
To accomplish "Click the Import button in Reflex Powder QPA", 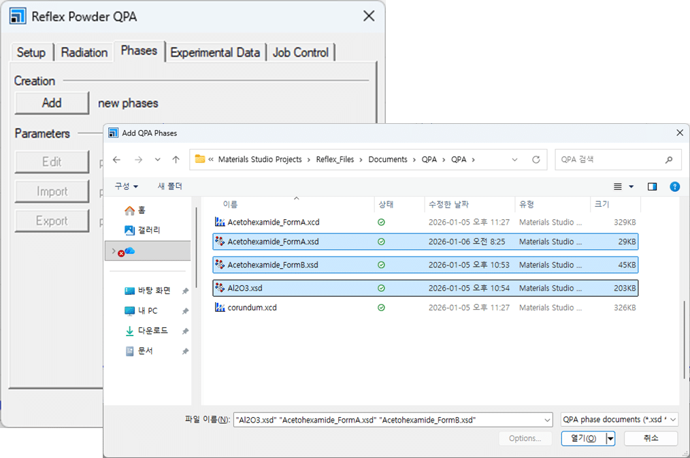I will [52, 191].
